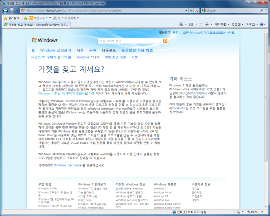Click the 변경 country change link
Screen dimensions: 270x216
click(176, 32)
